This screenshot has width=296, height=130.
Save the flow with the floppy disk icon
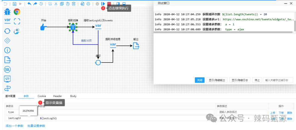click(15, 4)
